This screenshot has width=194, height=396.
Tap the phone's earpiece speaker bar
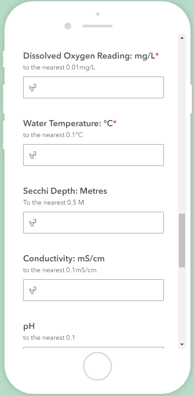(97, 26)
